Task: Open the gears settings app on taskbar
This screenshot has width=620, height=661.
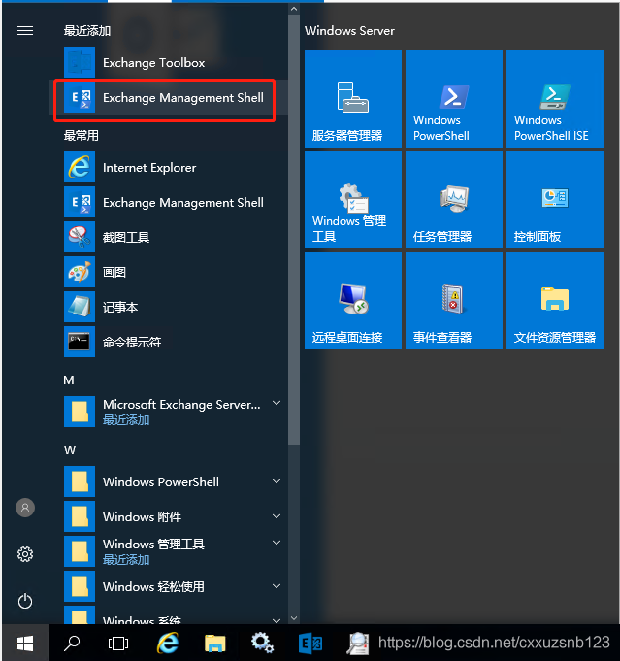Action: click(262, 644)
